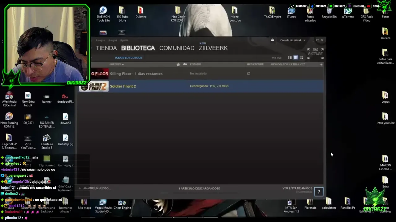Image resolution: width=396 pixels, height=222 pixels.
Task: Click the download progress bar
Action: pos(200,193)
